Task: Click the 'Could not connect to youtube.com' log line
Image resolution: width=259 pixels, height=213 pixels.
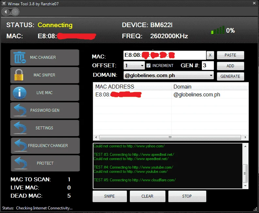Action: (131, 172)
